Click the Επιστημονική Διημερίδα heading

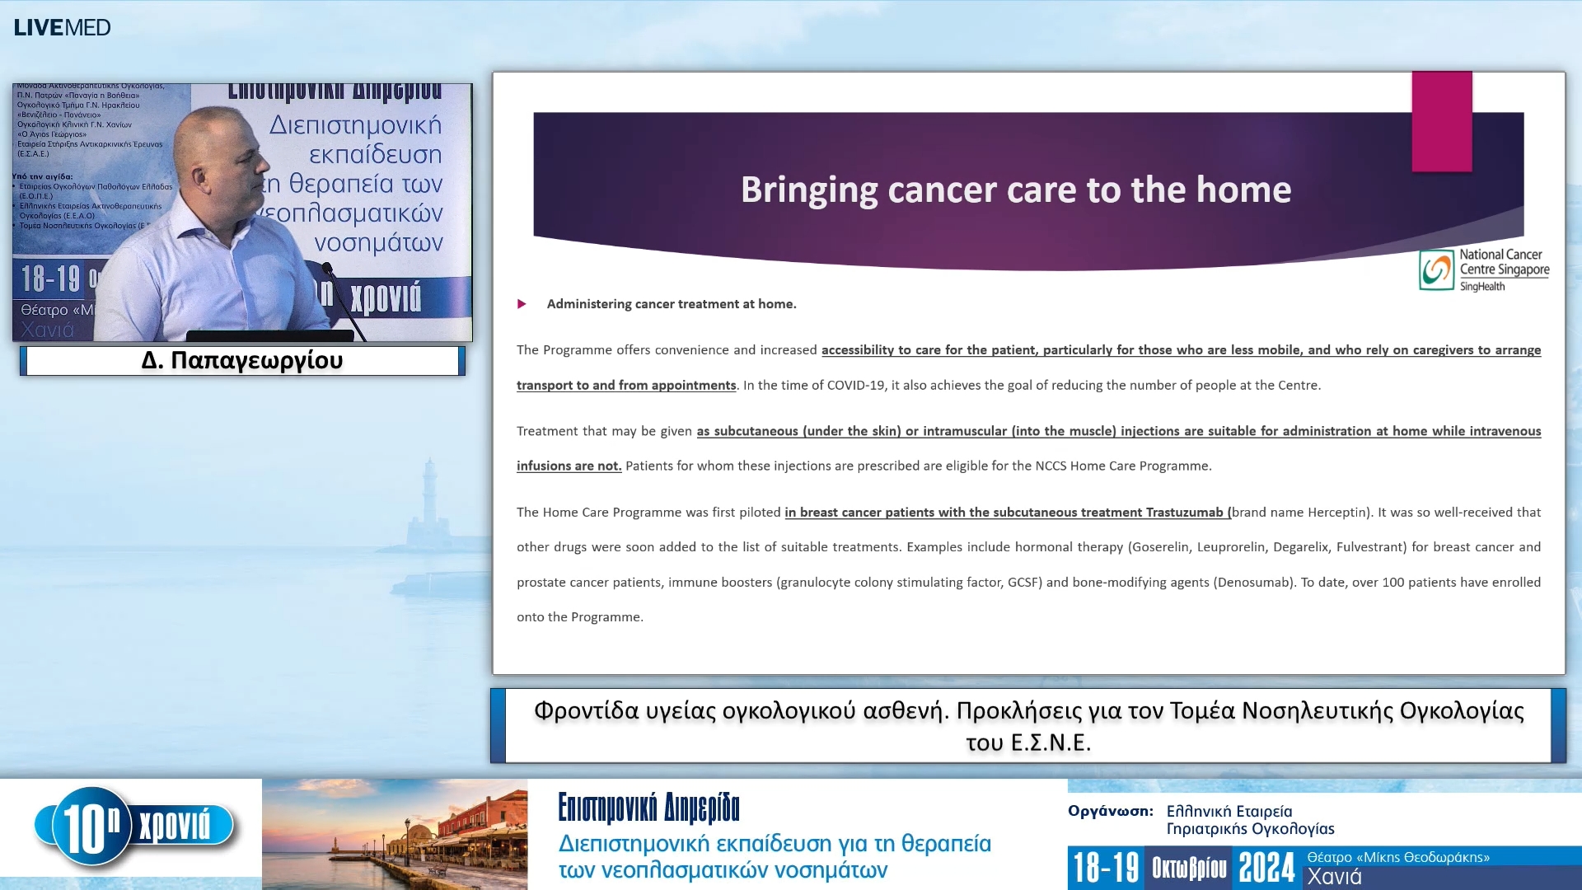[x=648, y=808]
